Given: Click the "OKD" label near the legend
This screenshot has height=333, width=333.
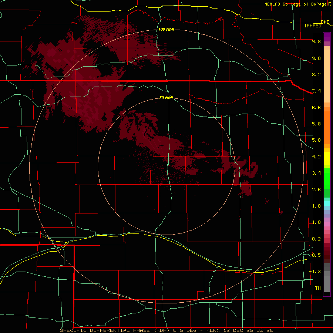Looking at the screenshot, I should pos(325,22).
